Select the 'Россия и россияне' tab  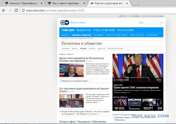[x=109, y=3]
